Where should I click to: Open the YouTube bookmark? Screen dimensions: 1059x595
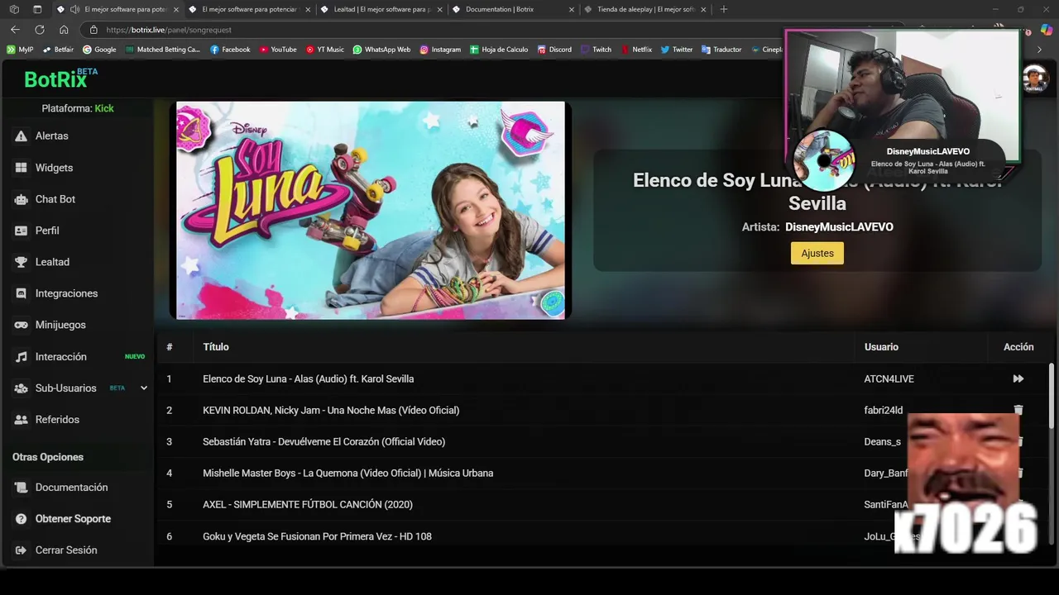click(278, 50)
